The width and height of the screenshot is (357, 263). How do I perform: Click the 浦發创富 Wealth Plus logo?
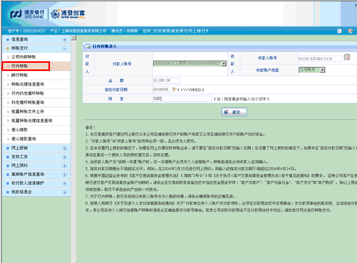click(68, 14)
